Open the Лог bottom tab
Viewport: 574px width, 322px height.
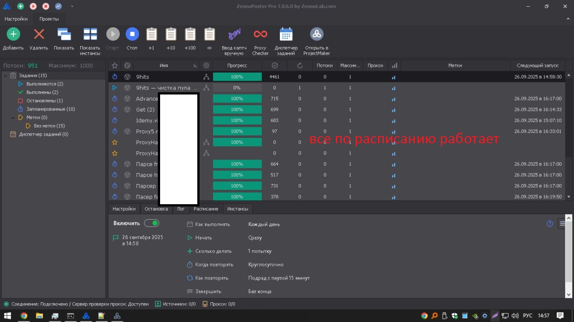(x=181, y=209)
